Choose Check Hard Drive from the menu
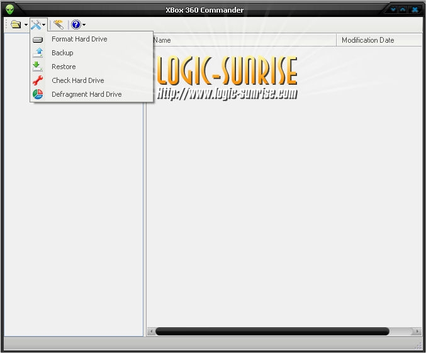 click(x=92, y=80)
